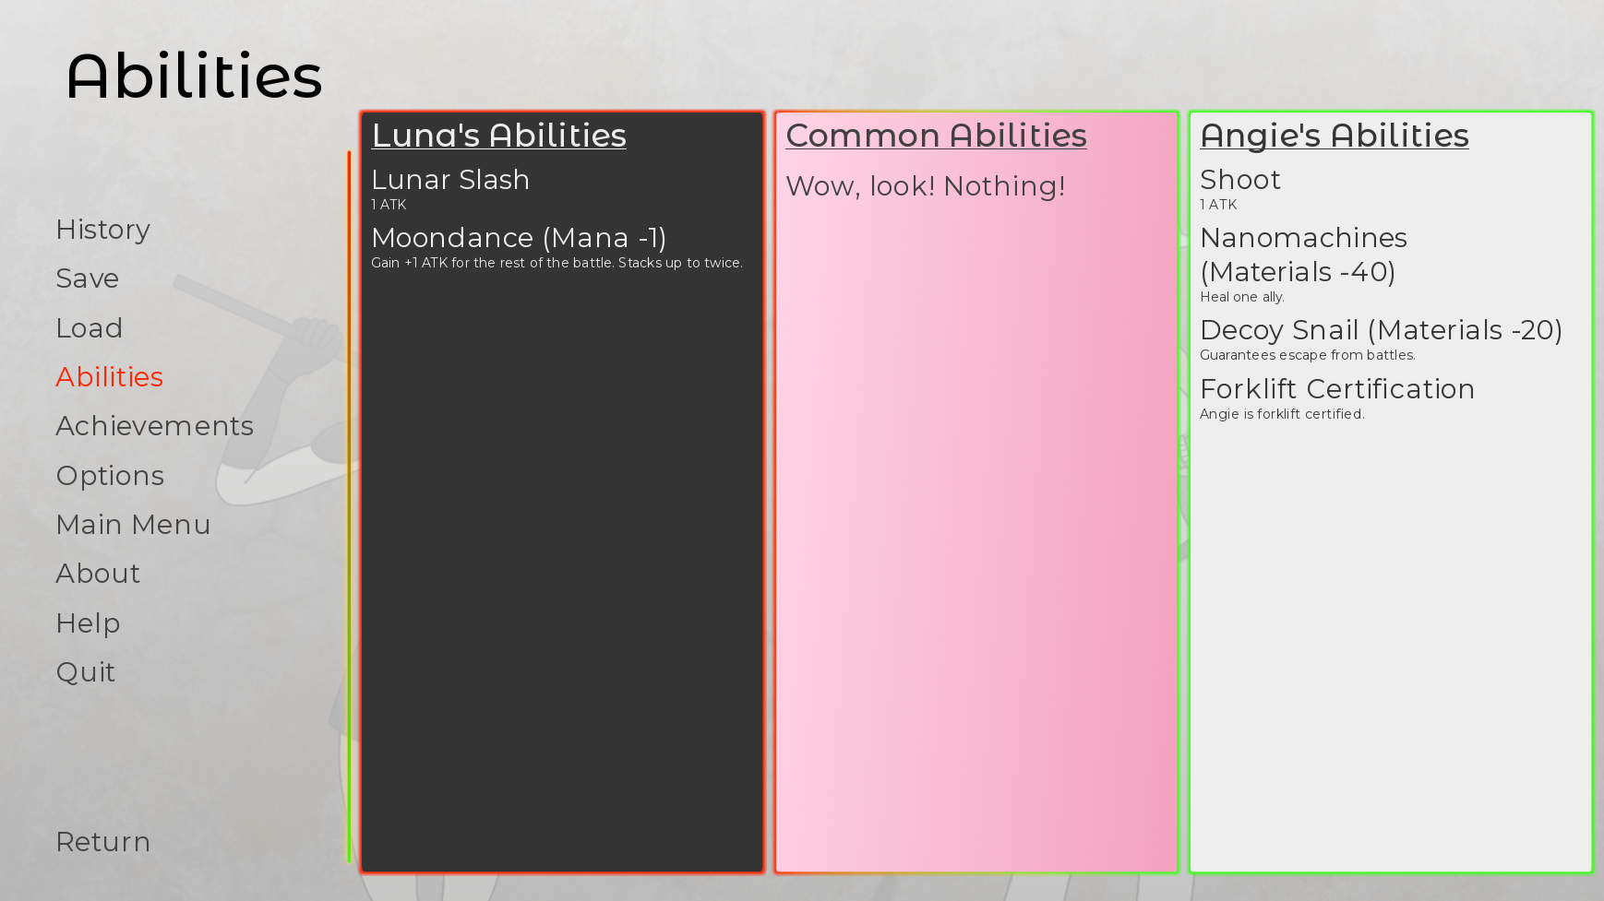Choose Decoy Snail (Materials -20) ability
This screenshot has width=1604, height=901.
pyautogui.click(x=1381, y=330)
